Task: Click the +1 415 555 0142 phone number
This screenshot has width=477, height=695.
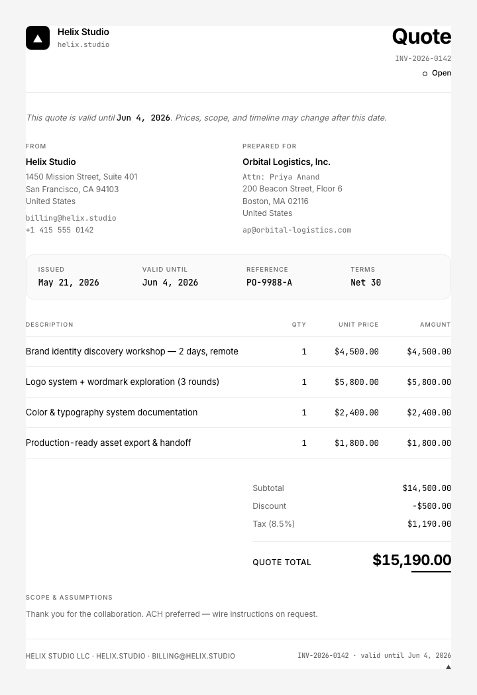Action: pyautogui.click(x=60, y=230)
